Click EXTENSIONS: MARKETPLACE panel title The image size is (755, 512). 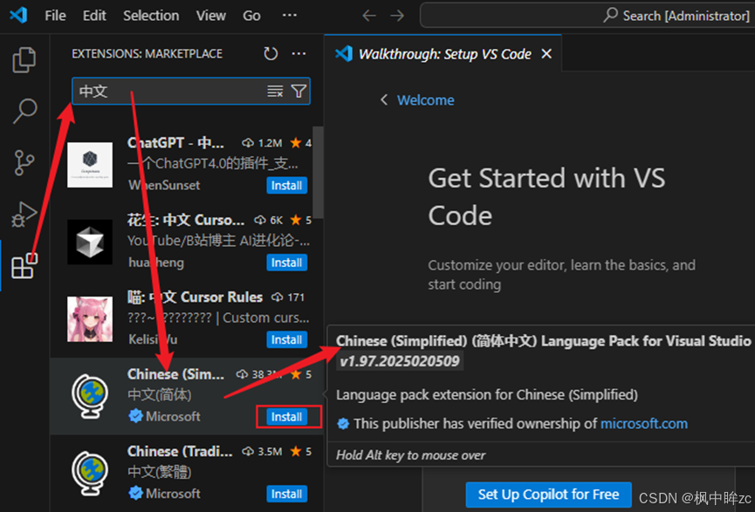(147, 53)
